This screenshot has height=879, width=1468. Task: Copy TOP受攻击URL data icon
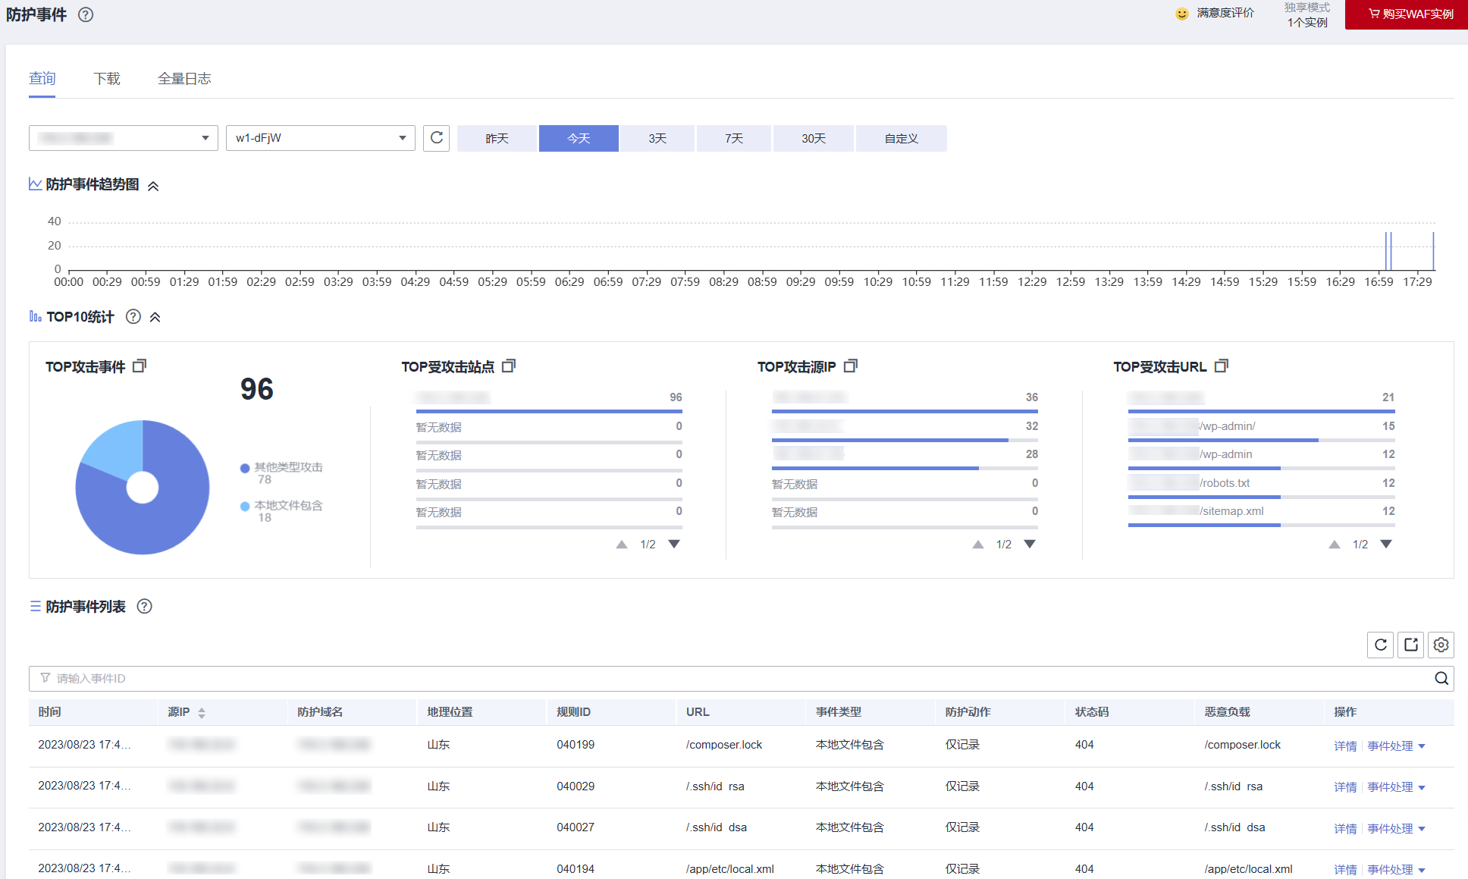1222,366
